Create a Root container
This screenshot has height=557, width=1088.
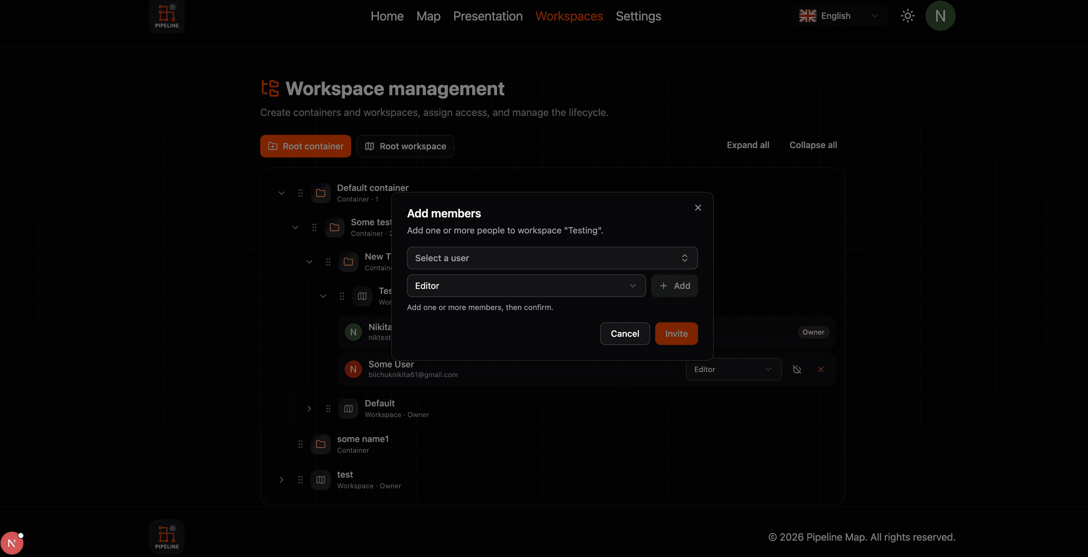tap(305, 146)
